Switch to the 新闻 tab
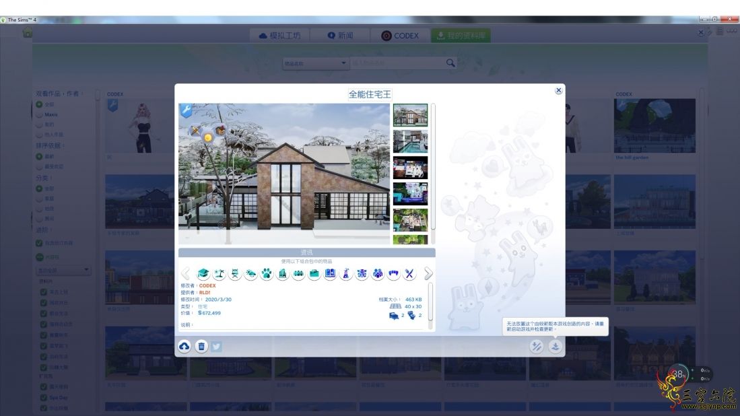Viewport: 740px width, 416px height. pos(340,36)
